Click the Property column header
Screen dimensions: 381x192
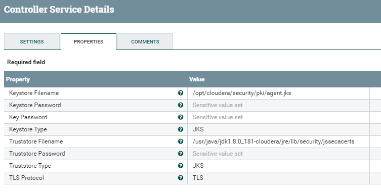pos(18,79)
